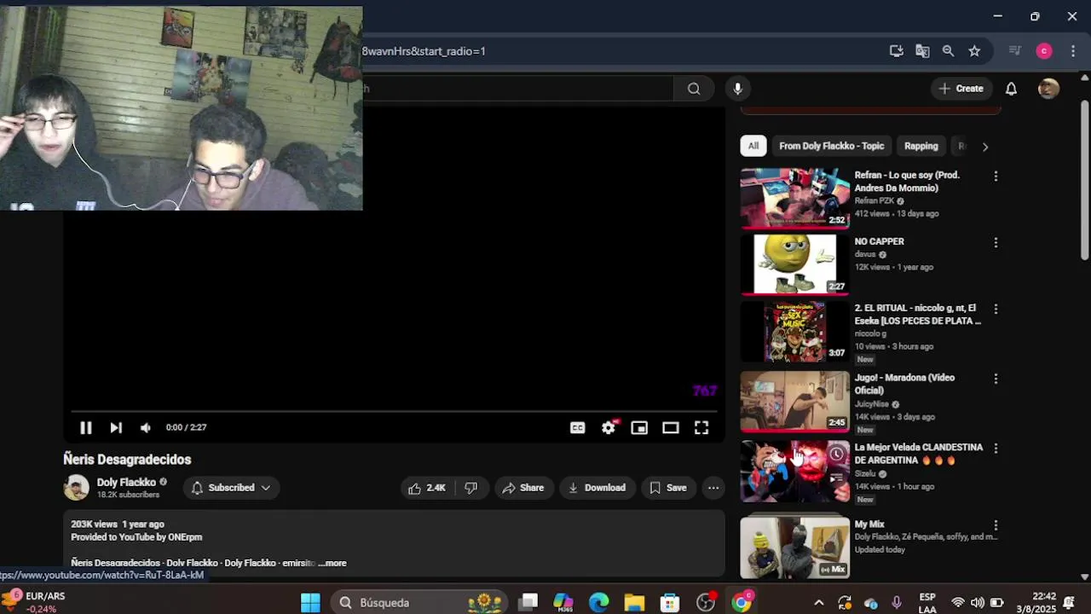Click the browser address bar URL
This screenshot has width=1091, height=614.
424,51
